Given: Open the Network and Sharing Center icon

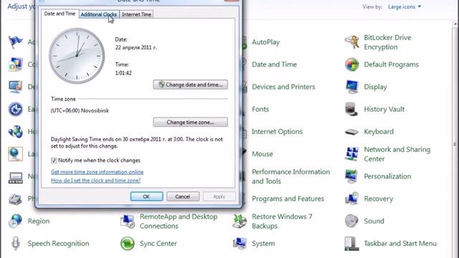Looking at the screenshot, I should (352, 154).
